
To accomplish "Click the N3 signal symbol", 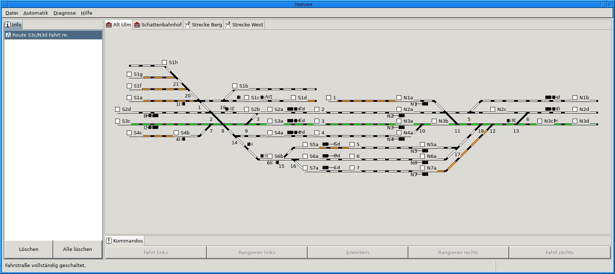I will pyautogui.click(x=401, y=127).
